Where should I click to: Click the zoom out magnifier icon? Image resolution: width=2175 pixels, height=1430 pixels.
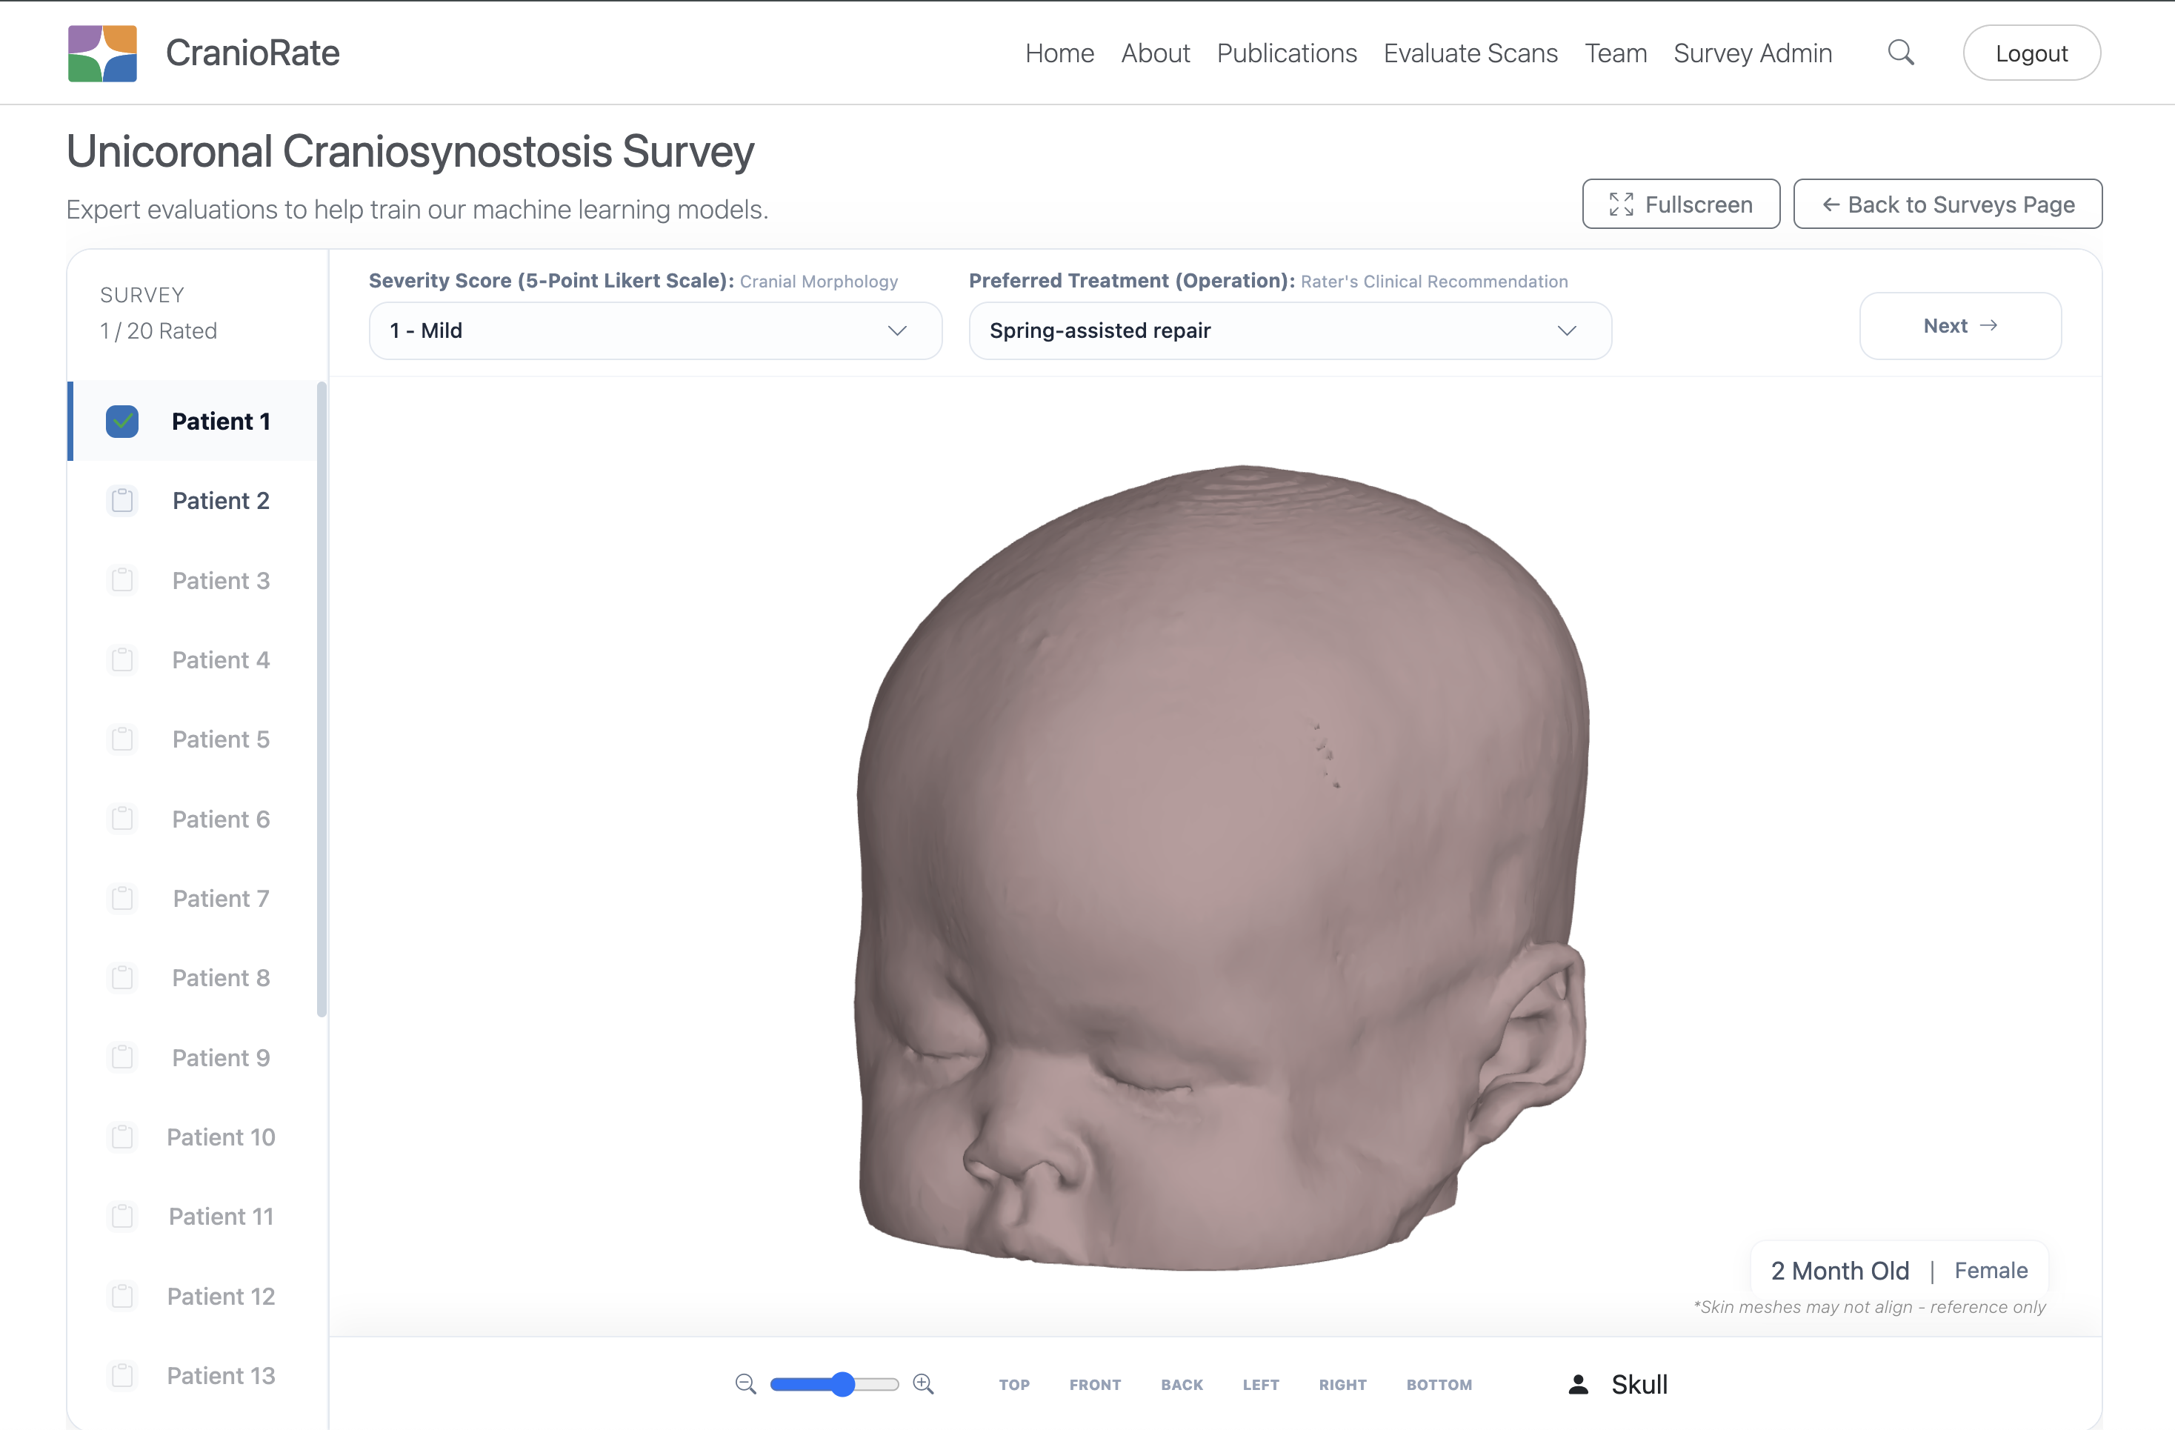coord(746,1383)
